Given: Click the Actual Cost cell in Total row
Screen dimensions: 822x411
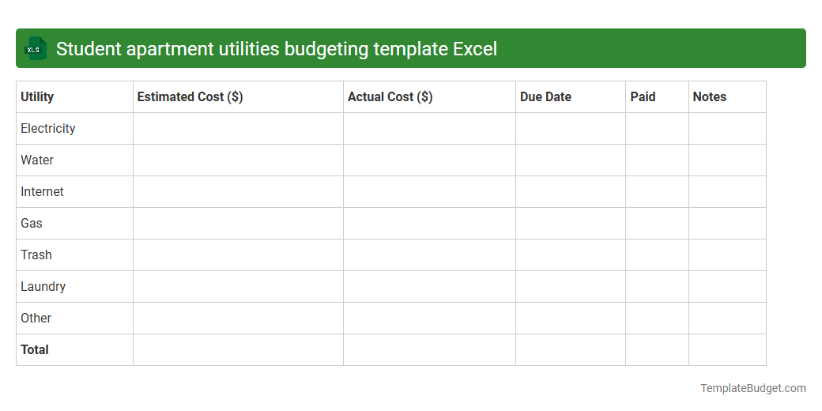Looking at the screenshot, I should (x=429, y=349).
